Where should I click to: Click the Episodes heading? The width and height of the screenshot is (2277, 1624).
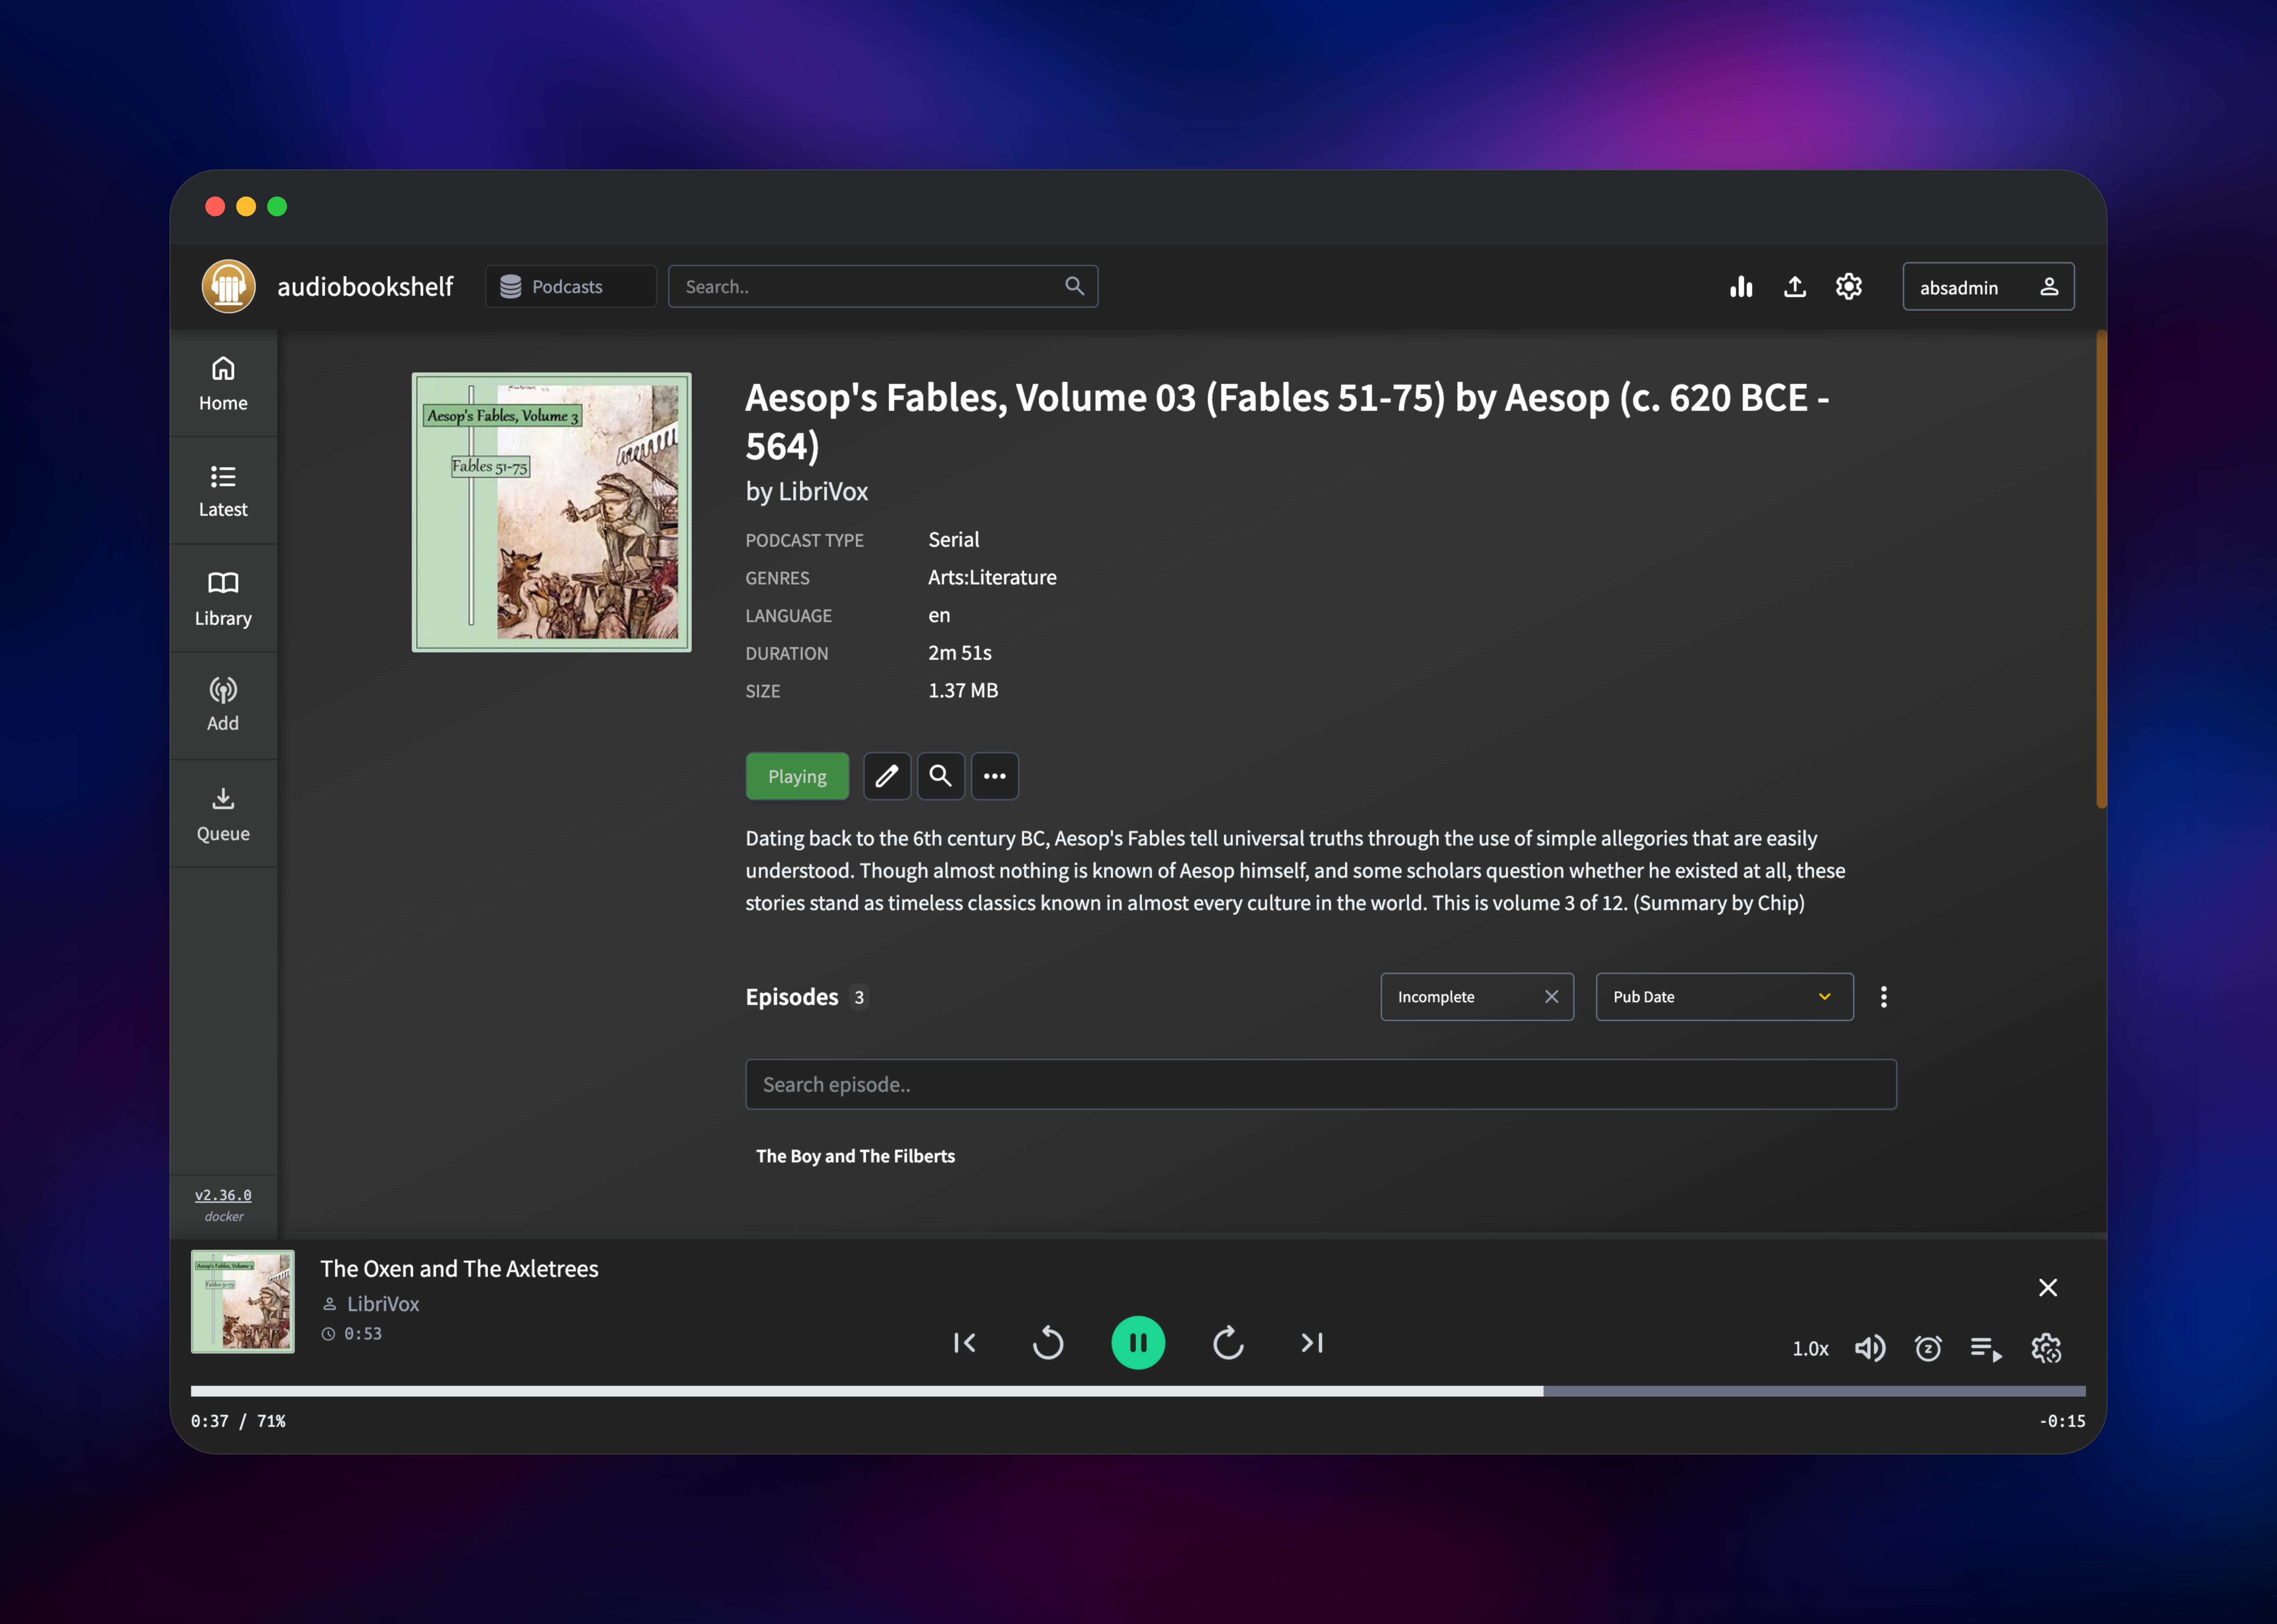click(792, 997)
